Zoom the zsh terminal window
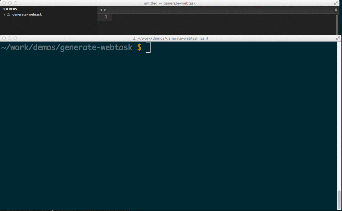 coord(15,38)
